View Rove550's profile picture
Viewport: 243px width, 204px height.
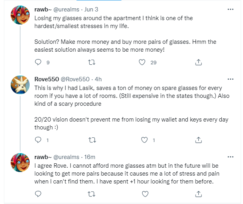pyautogui.click(x=20, y=85)
